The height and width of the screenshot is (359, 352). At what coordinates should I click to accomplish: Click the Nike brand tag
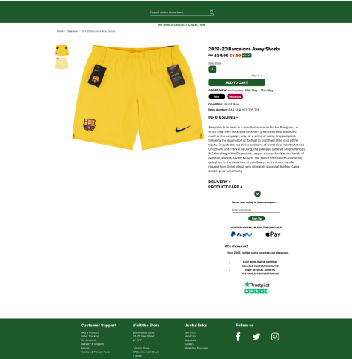pos(216,96)
